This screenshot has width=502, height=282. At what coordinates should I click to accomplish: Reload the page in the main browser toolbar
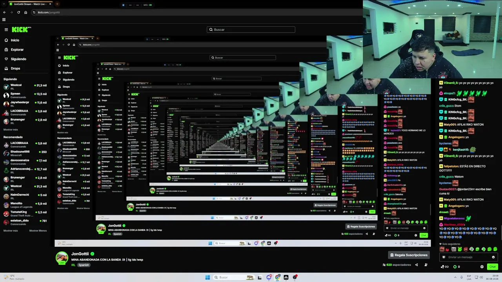[x=18, y=12]
